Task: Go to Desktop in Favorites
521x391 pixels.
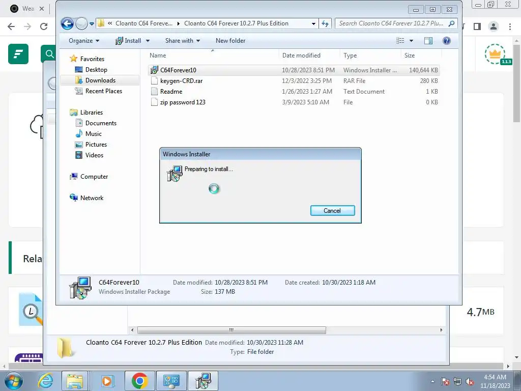Action: pos(96,69)
